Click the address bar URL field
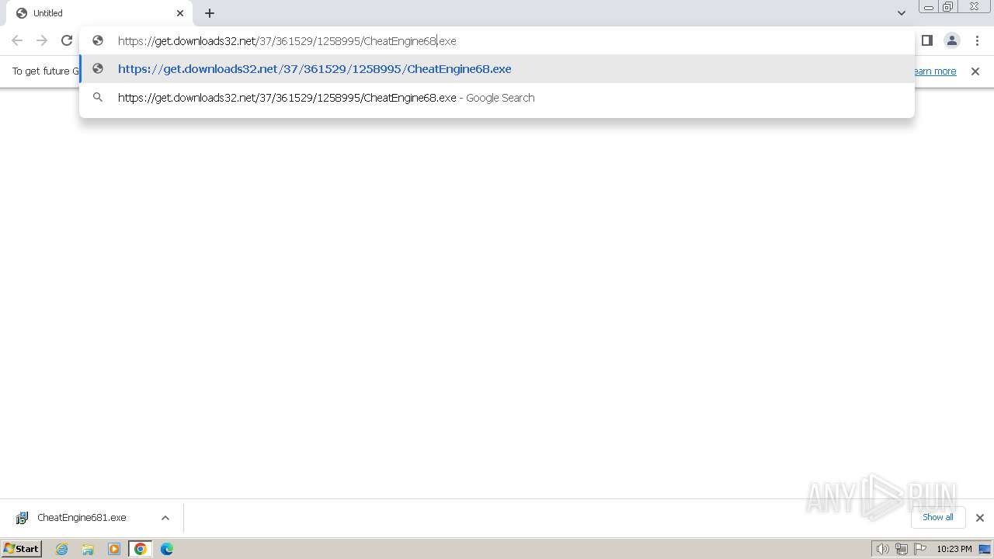Image resolution: width=994 pixels, height=559 pixels. click(x=497, y=41)
